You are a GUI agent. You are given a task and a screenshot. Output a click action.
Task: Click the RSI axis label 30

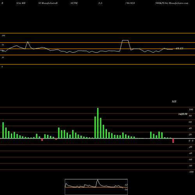[3, 57]
